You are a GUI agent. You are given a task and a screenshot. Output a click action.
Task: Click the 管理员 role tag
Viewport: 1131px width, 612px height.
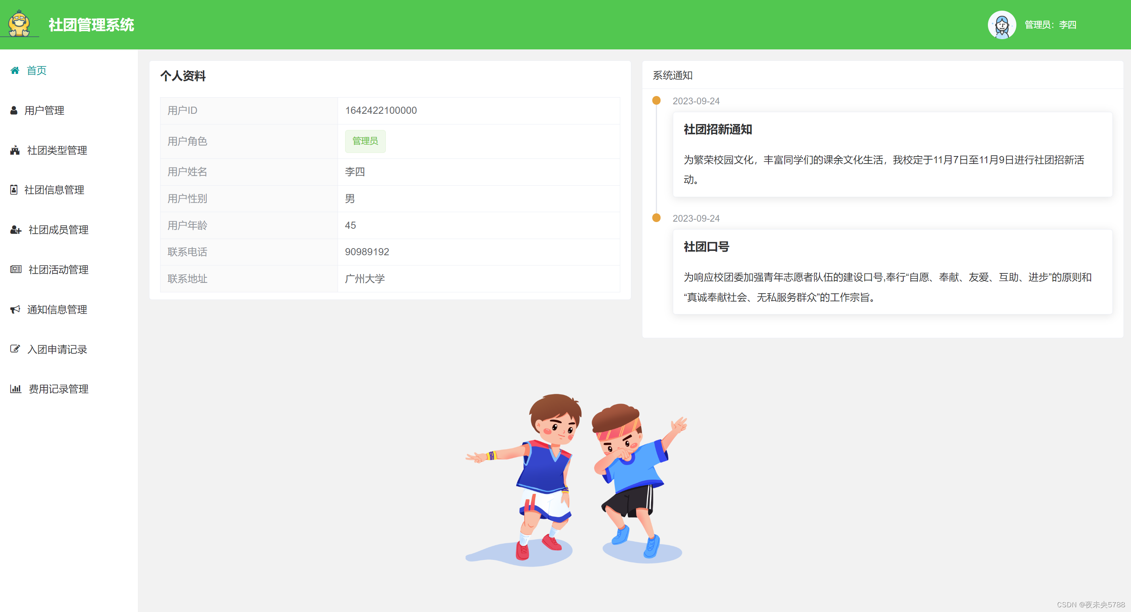[365, 141]
